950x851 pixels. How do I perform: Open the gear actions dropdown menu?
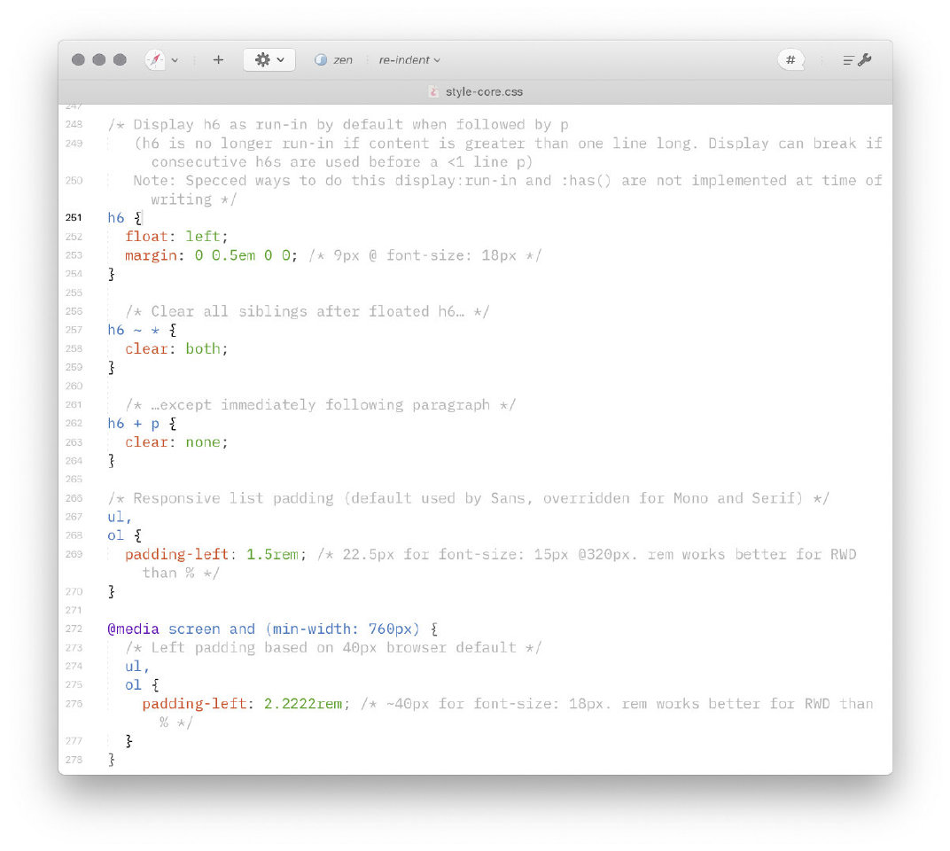[269, 60]
